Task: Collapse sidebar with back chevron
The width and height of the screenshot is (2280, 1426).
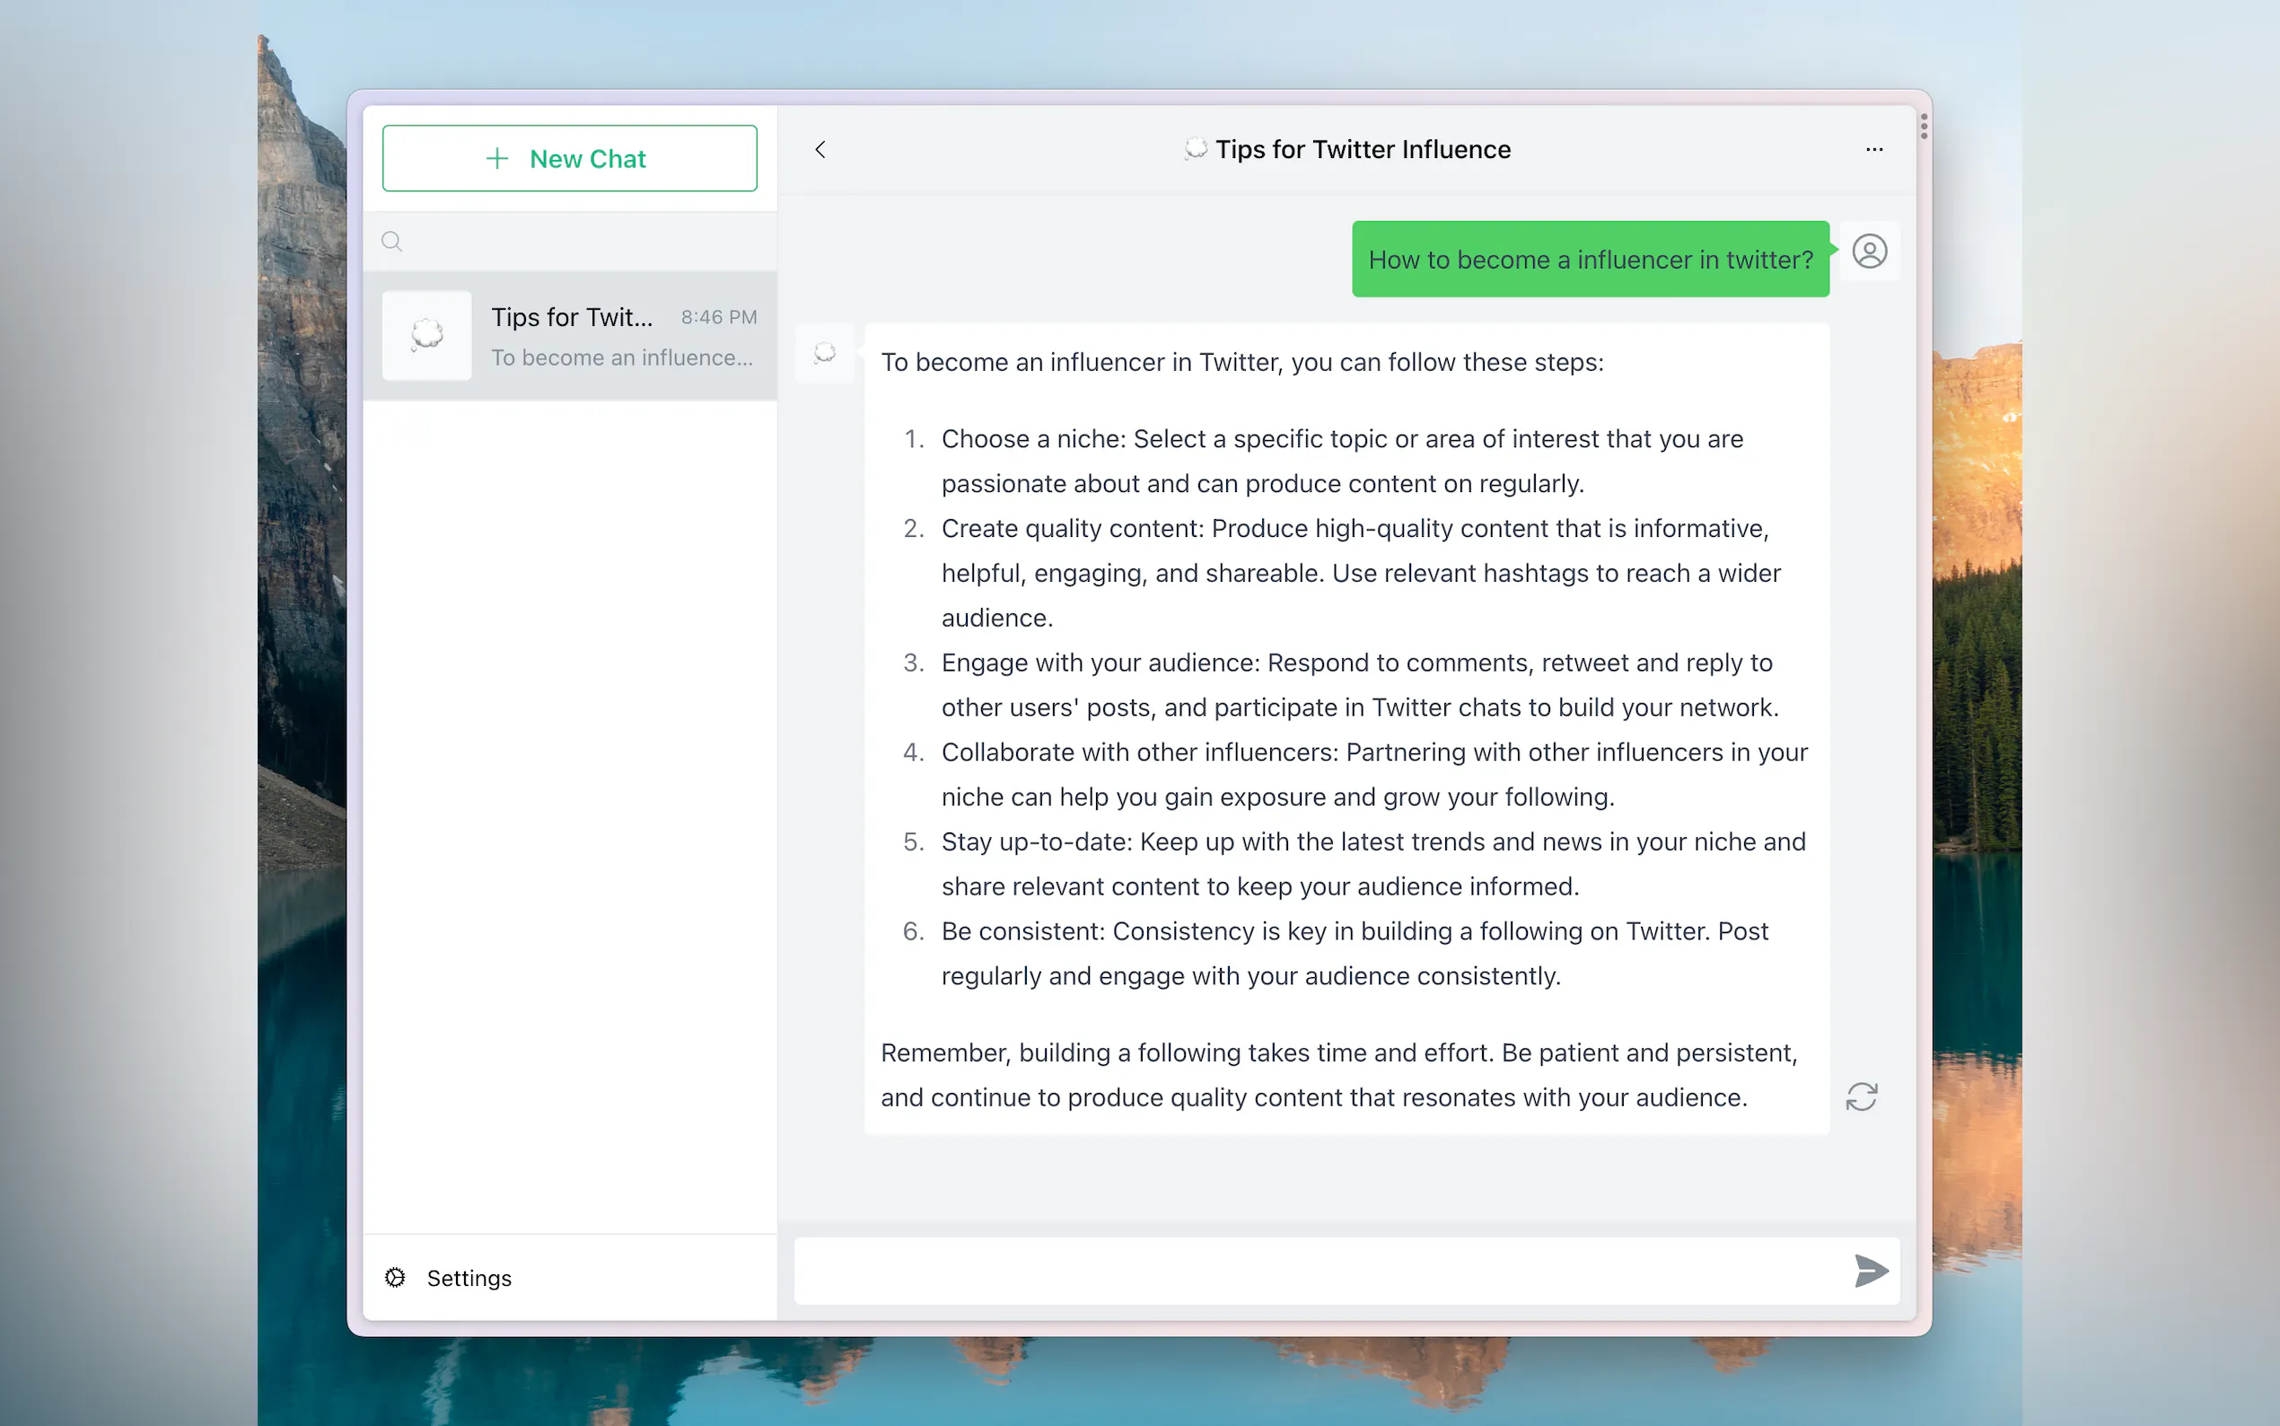Action: point(820,149)
